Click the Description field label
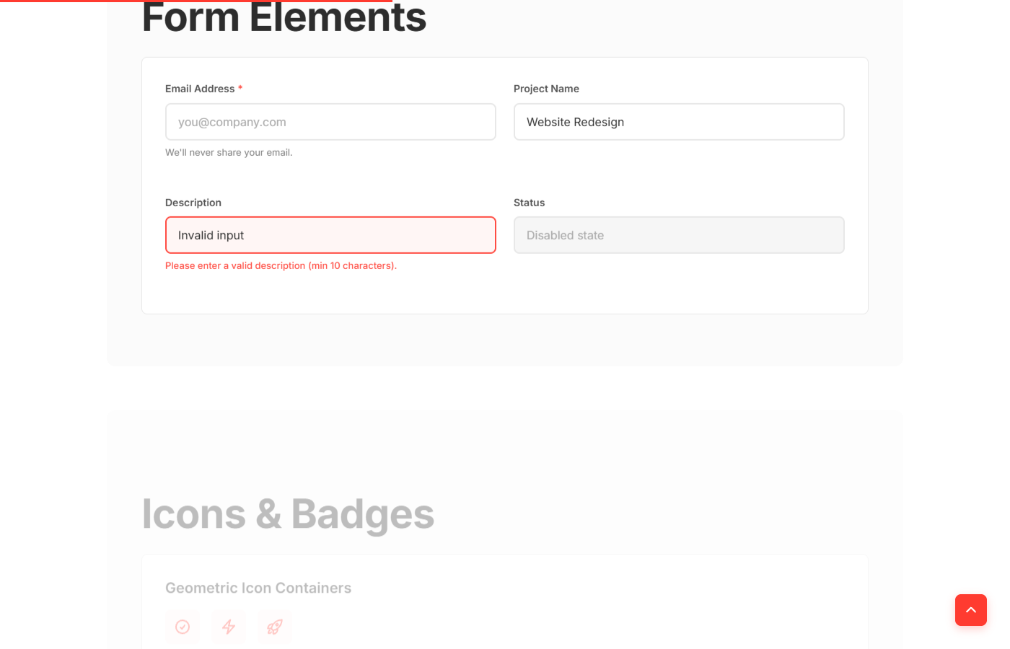 193,203
